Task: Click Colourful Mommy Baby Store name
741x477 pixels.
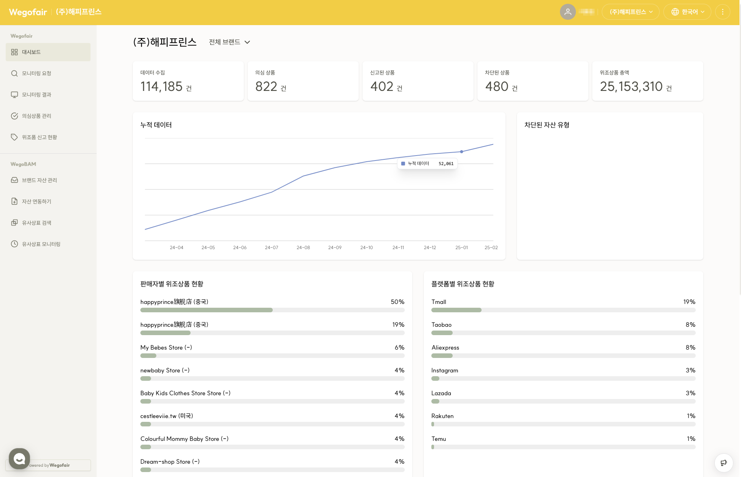Action: [x=184, y=439]
